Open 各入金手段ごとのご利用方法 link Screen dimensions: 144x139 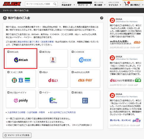[x=63, y=112]
